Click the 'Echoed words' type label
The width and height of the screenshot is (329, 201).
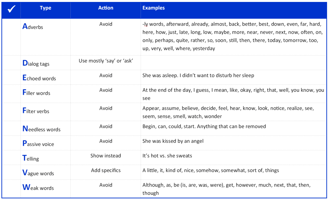(x=39, y=78)
